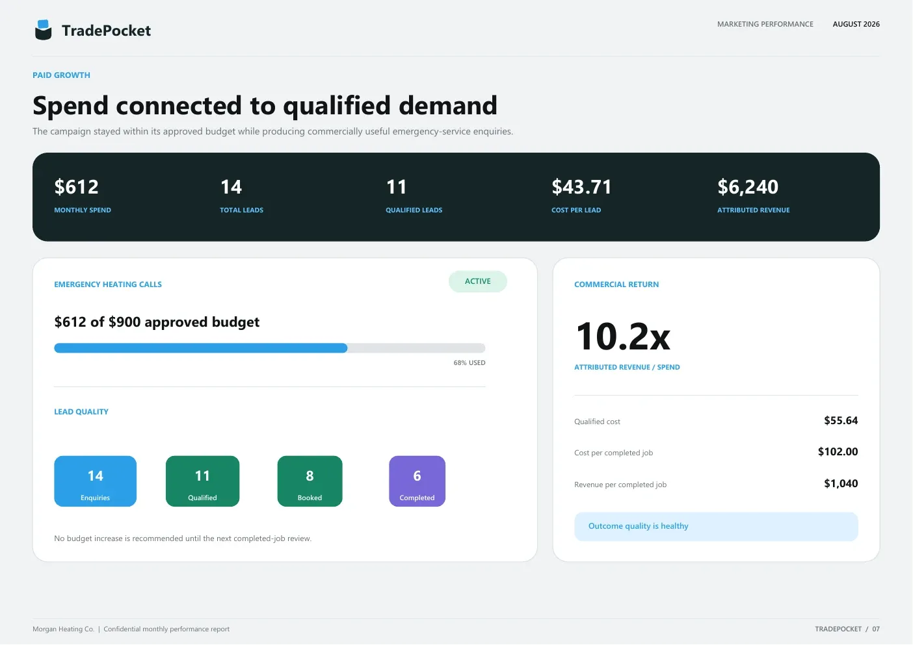
Task: Click the LEAD QUALITY label
Action: pyautogui.click(x=81, y=412)
